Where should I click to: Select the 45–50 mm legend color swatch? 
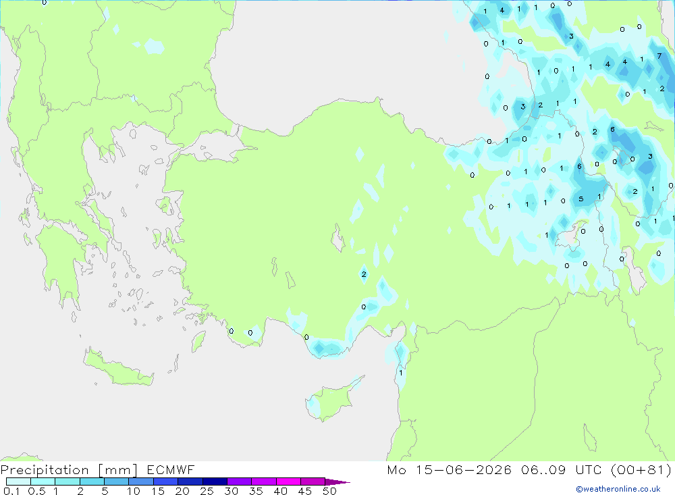pyautogui.click(x=313, y=481)
